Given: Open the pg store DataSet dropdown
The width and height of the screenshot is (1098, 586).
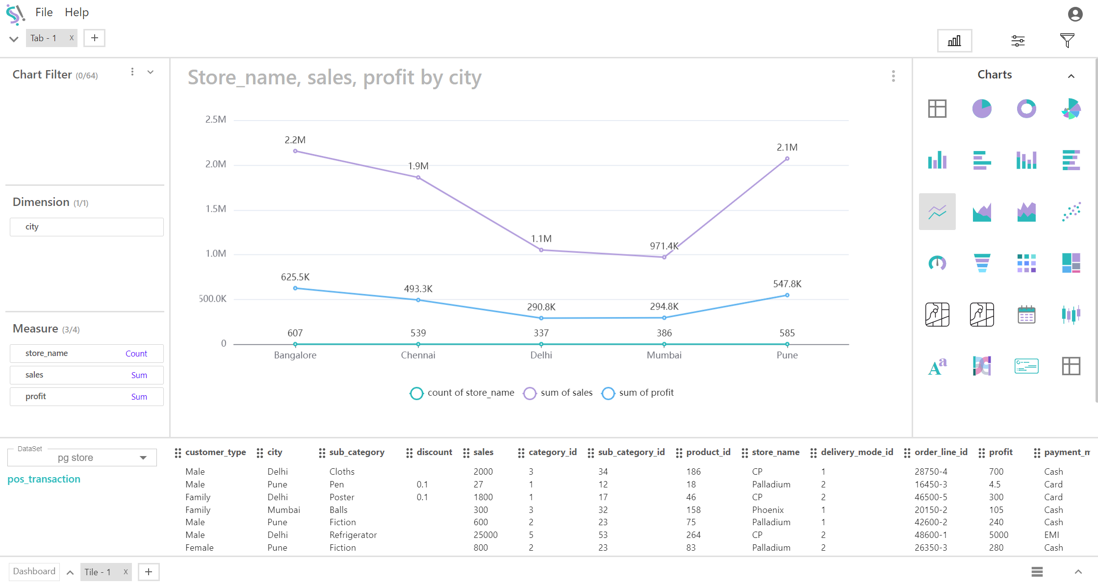Looking at the screenshot, I should 82,458.
